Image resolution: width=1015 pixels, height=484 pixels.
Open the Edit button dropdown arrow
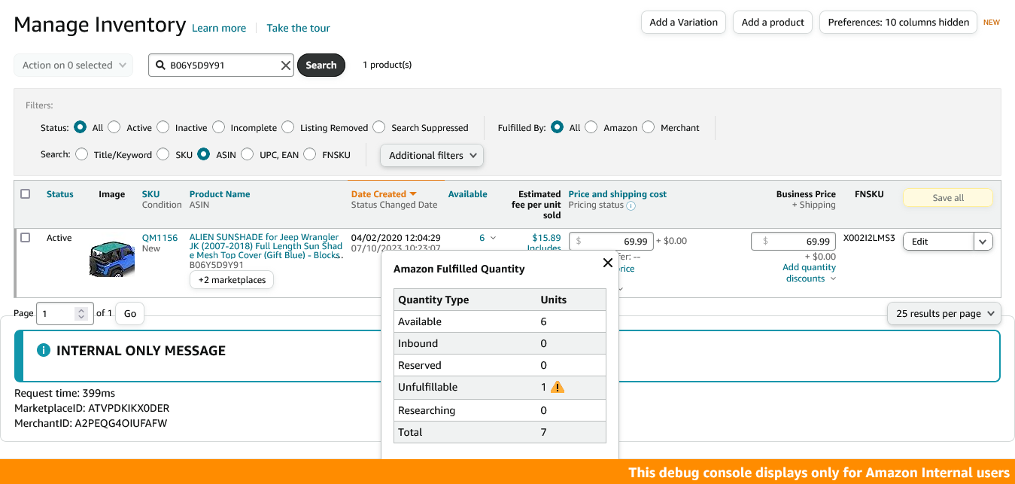pyautogui.click(x=983, y=242)
